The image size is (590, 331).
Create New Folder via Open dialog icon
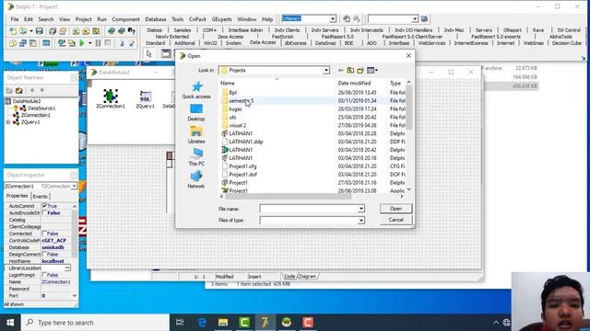coord(360,70)
